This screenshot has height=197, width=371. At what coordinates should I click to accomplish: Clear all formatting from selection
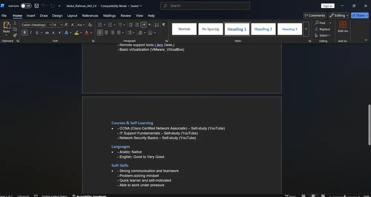click(90, 25)
